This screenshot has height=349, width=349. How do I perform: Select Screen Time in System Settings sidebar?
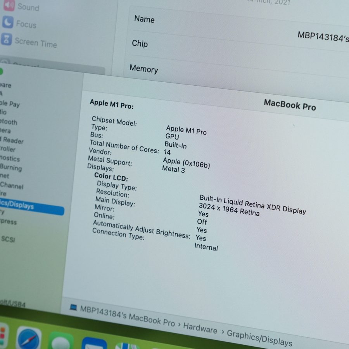click(36, 43)
